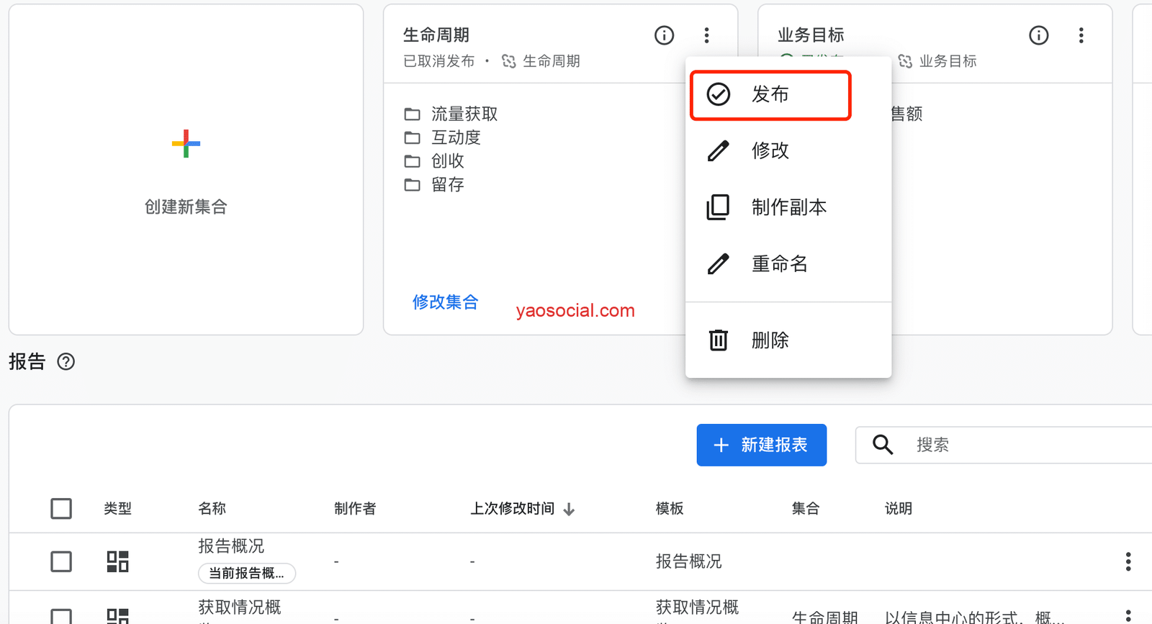Click the 修改集合 link
The width and height of the screenshot is (1152, 624).
pyautogui.click(x=445, y=302)
